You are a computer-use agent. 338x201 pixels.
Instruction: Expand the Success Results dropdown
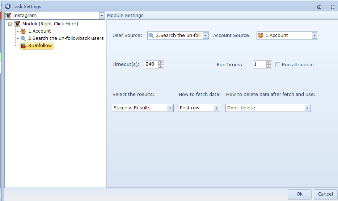pyautogui.click(x=170, y=108)
